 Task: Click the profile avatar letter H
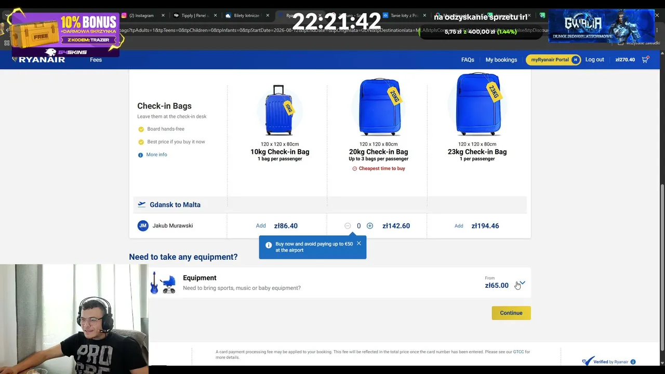(575, 60)
